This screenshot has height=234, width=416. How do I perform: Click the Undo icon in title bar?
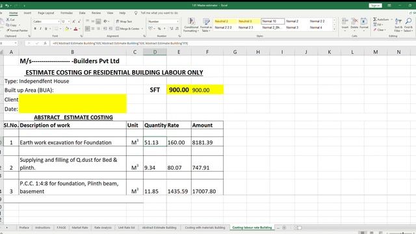click(7, 5)
